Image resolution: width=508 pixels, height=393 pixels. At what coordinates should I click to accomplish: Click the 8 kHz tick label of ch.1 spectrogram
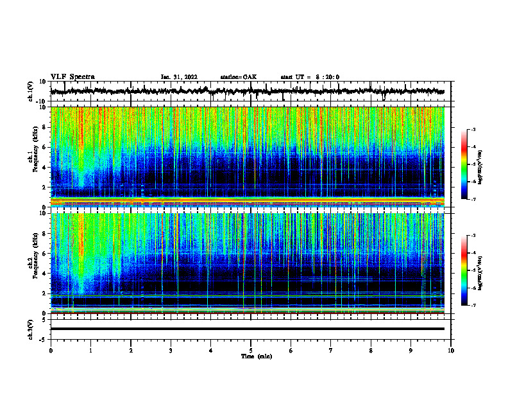[45, 127]
